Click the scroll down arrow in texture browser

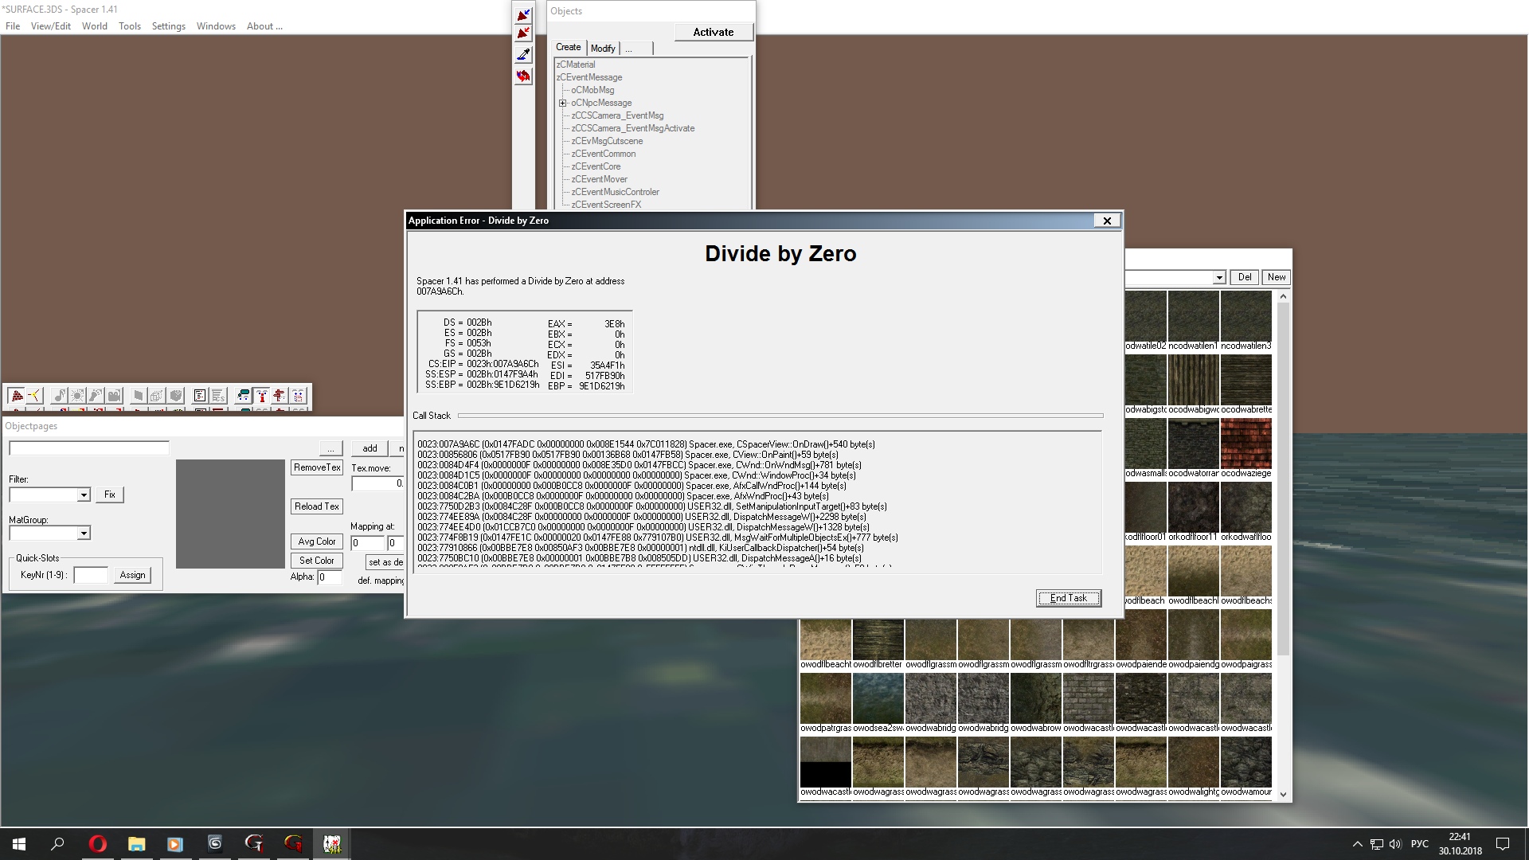click(x=1283, y=794)
